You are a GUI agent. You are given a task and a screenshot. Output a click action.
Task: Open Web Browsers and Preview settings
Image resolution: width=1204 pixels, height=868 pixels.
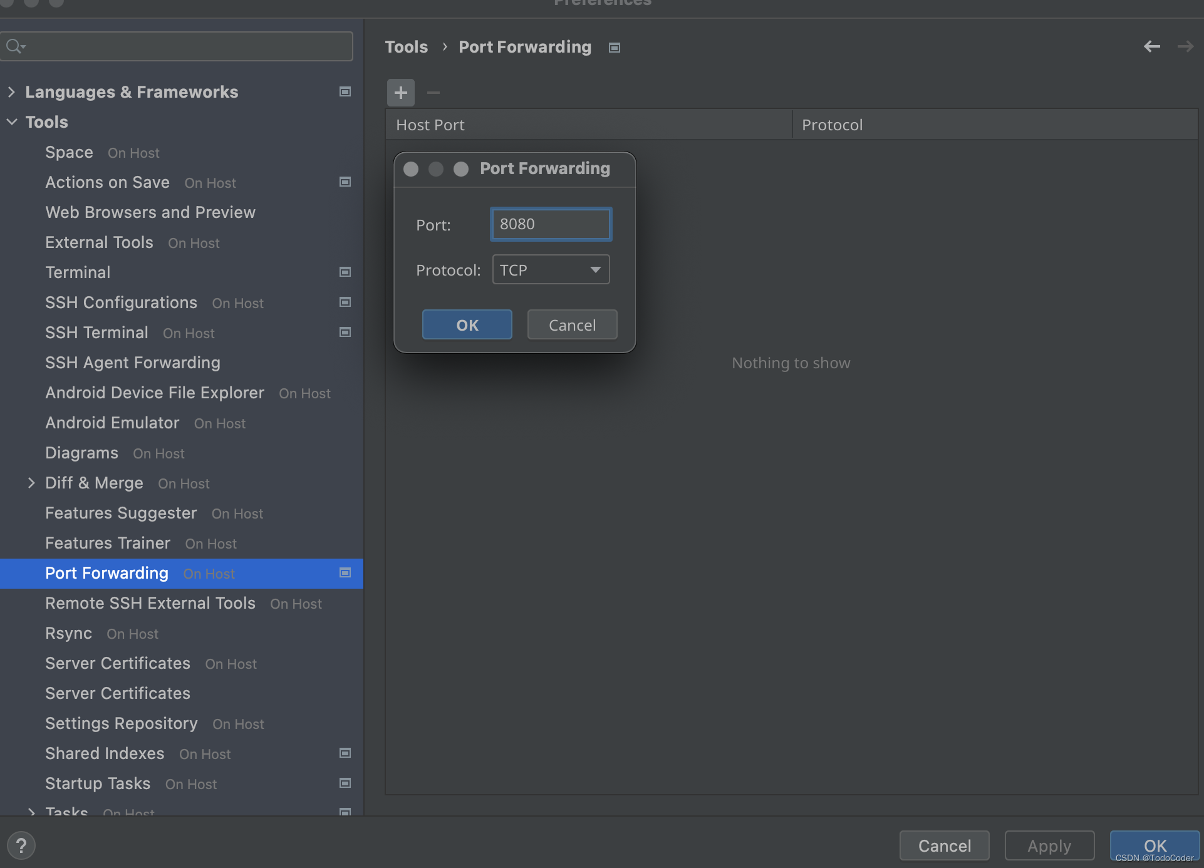coord(150,212)
